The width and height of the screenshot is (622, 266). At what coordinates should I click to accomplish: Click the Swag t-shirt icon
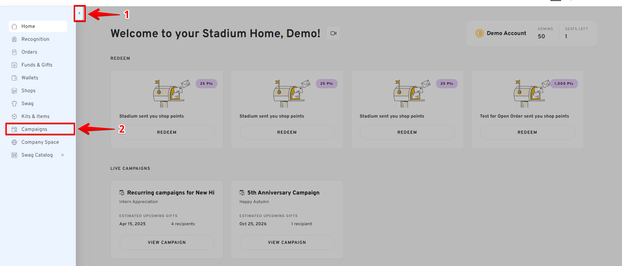click(14, 104)
